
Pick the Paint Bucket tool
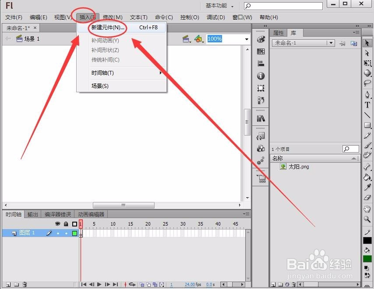368,178
